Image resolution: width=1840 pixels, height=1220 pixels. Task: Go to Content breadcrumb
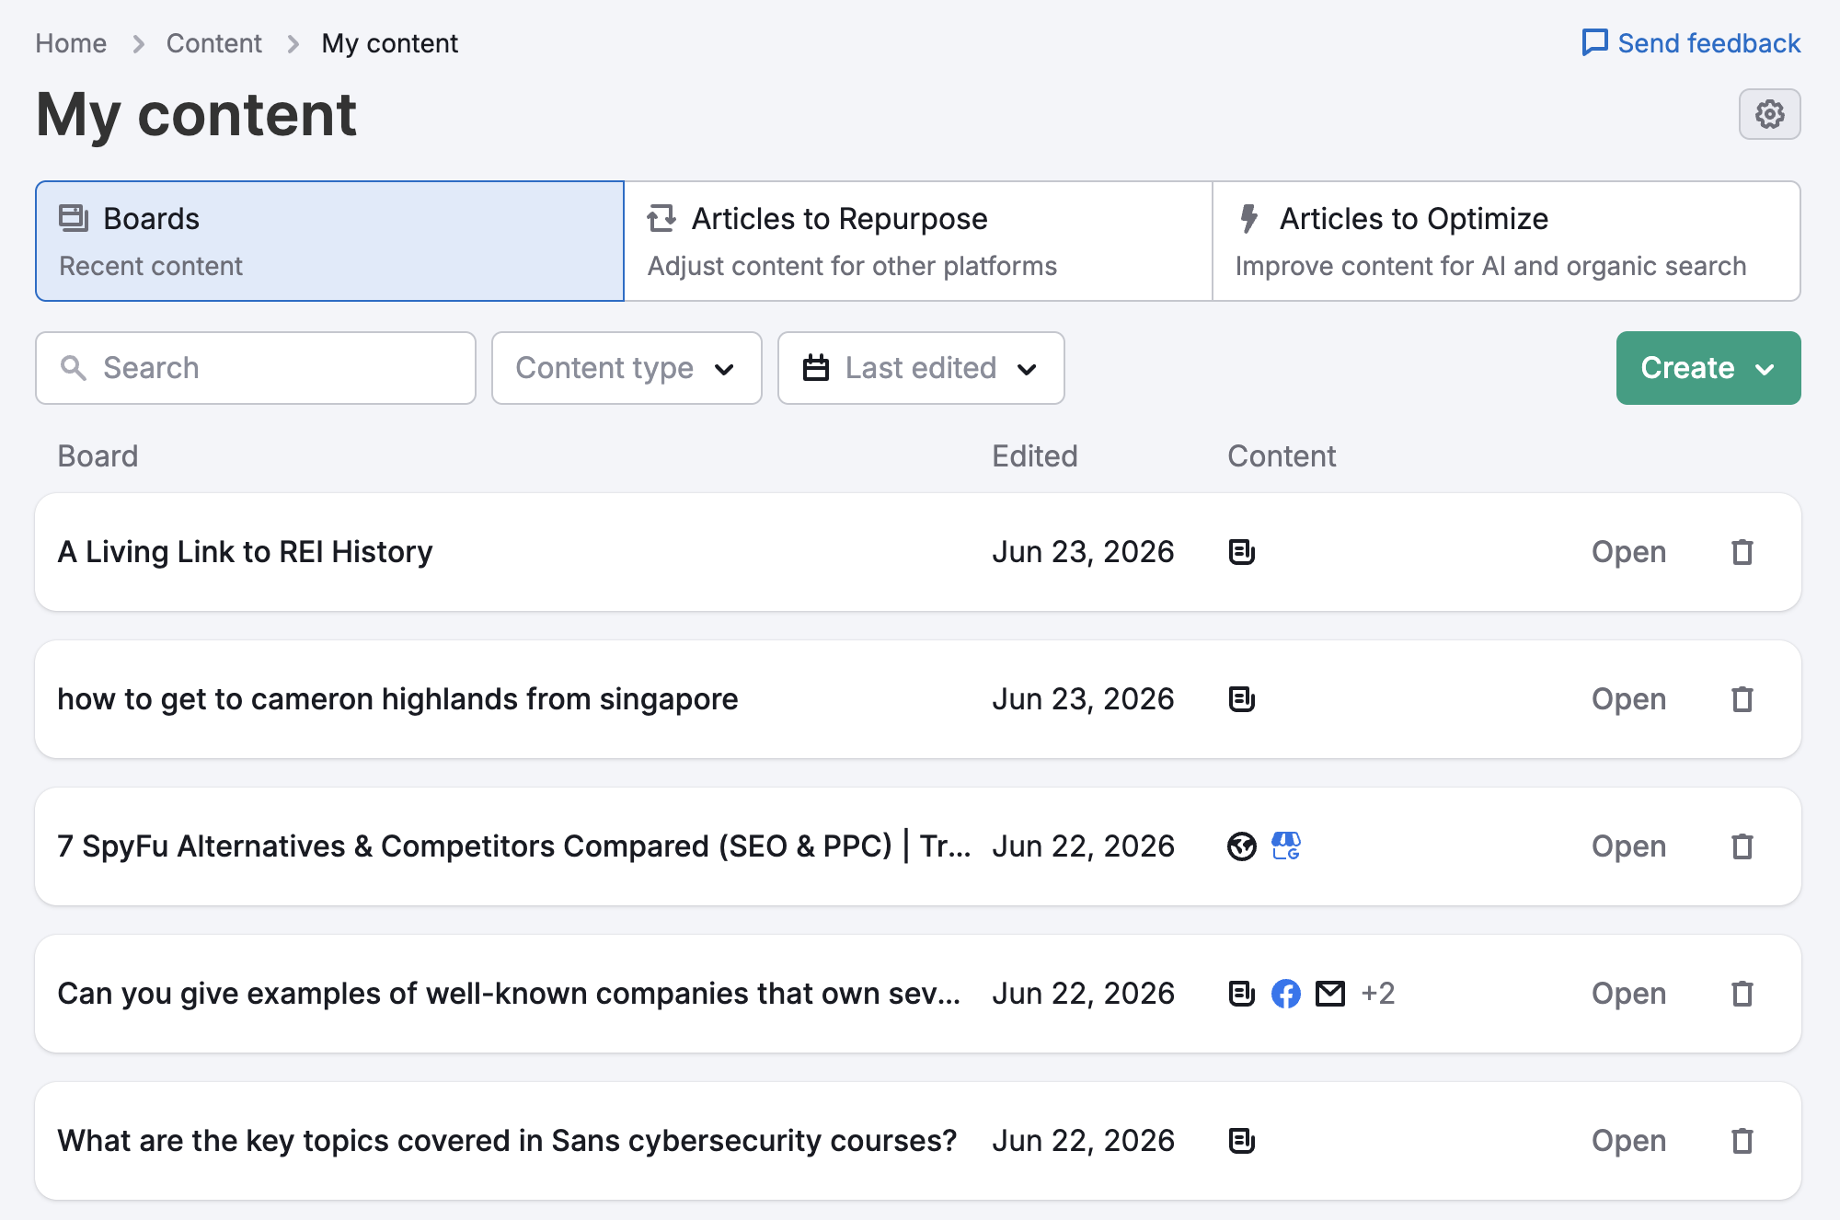click(213, 43)
